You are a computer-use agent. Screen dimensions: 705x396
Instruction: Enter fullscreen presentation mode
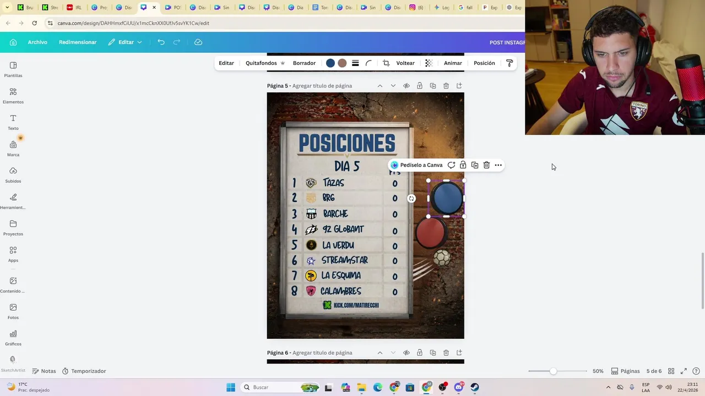(684, 371)
